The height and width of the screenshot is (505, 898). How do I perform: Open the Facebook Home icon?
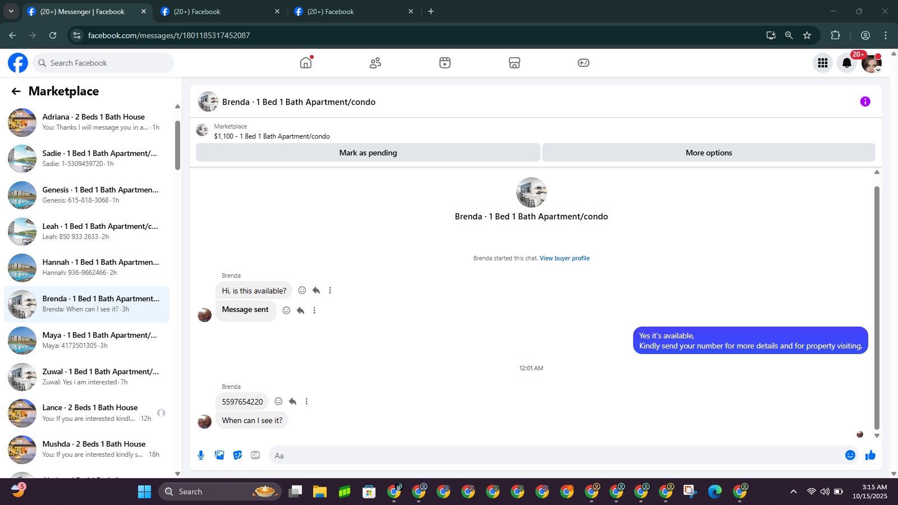306,63
